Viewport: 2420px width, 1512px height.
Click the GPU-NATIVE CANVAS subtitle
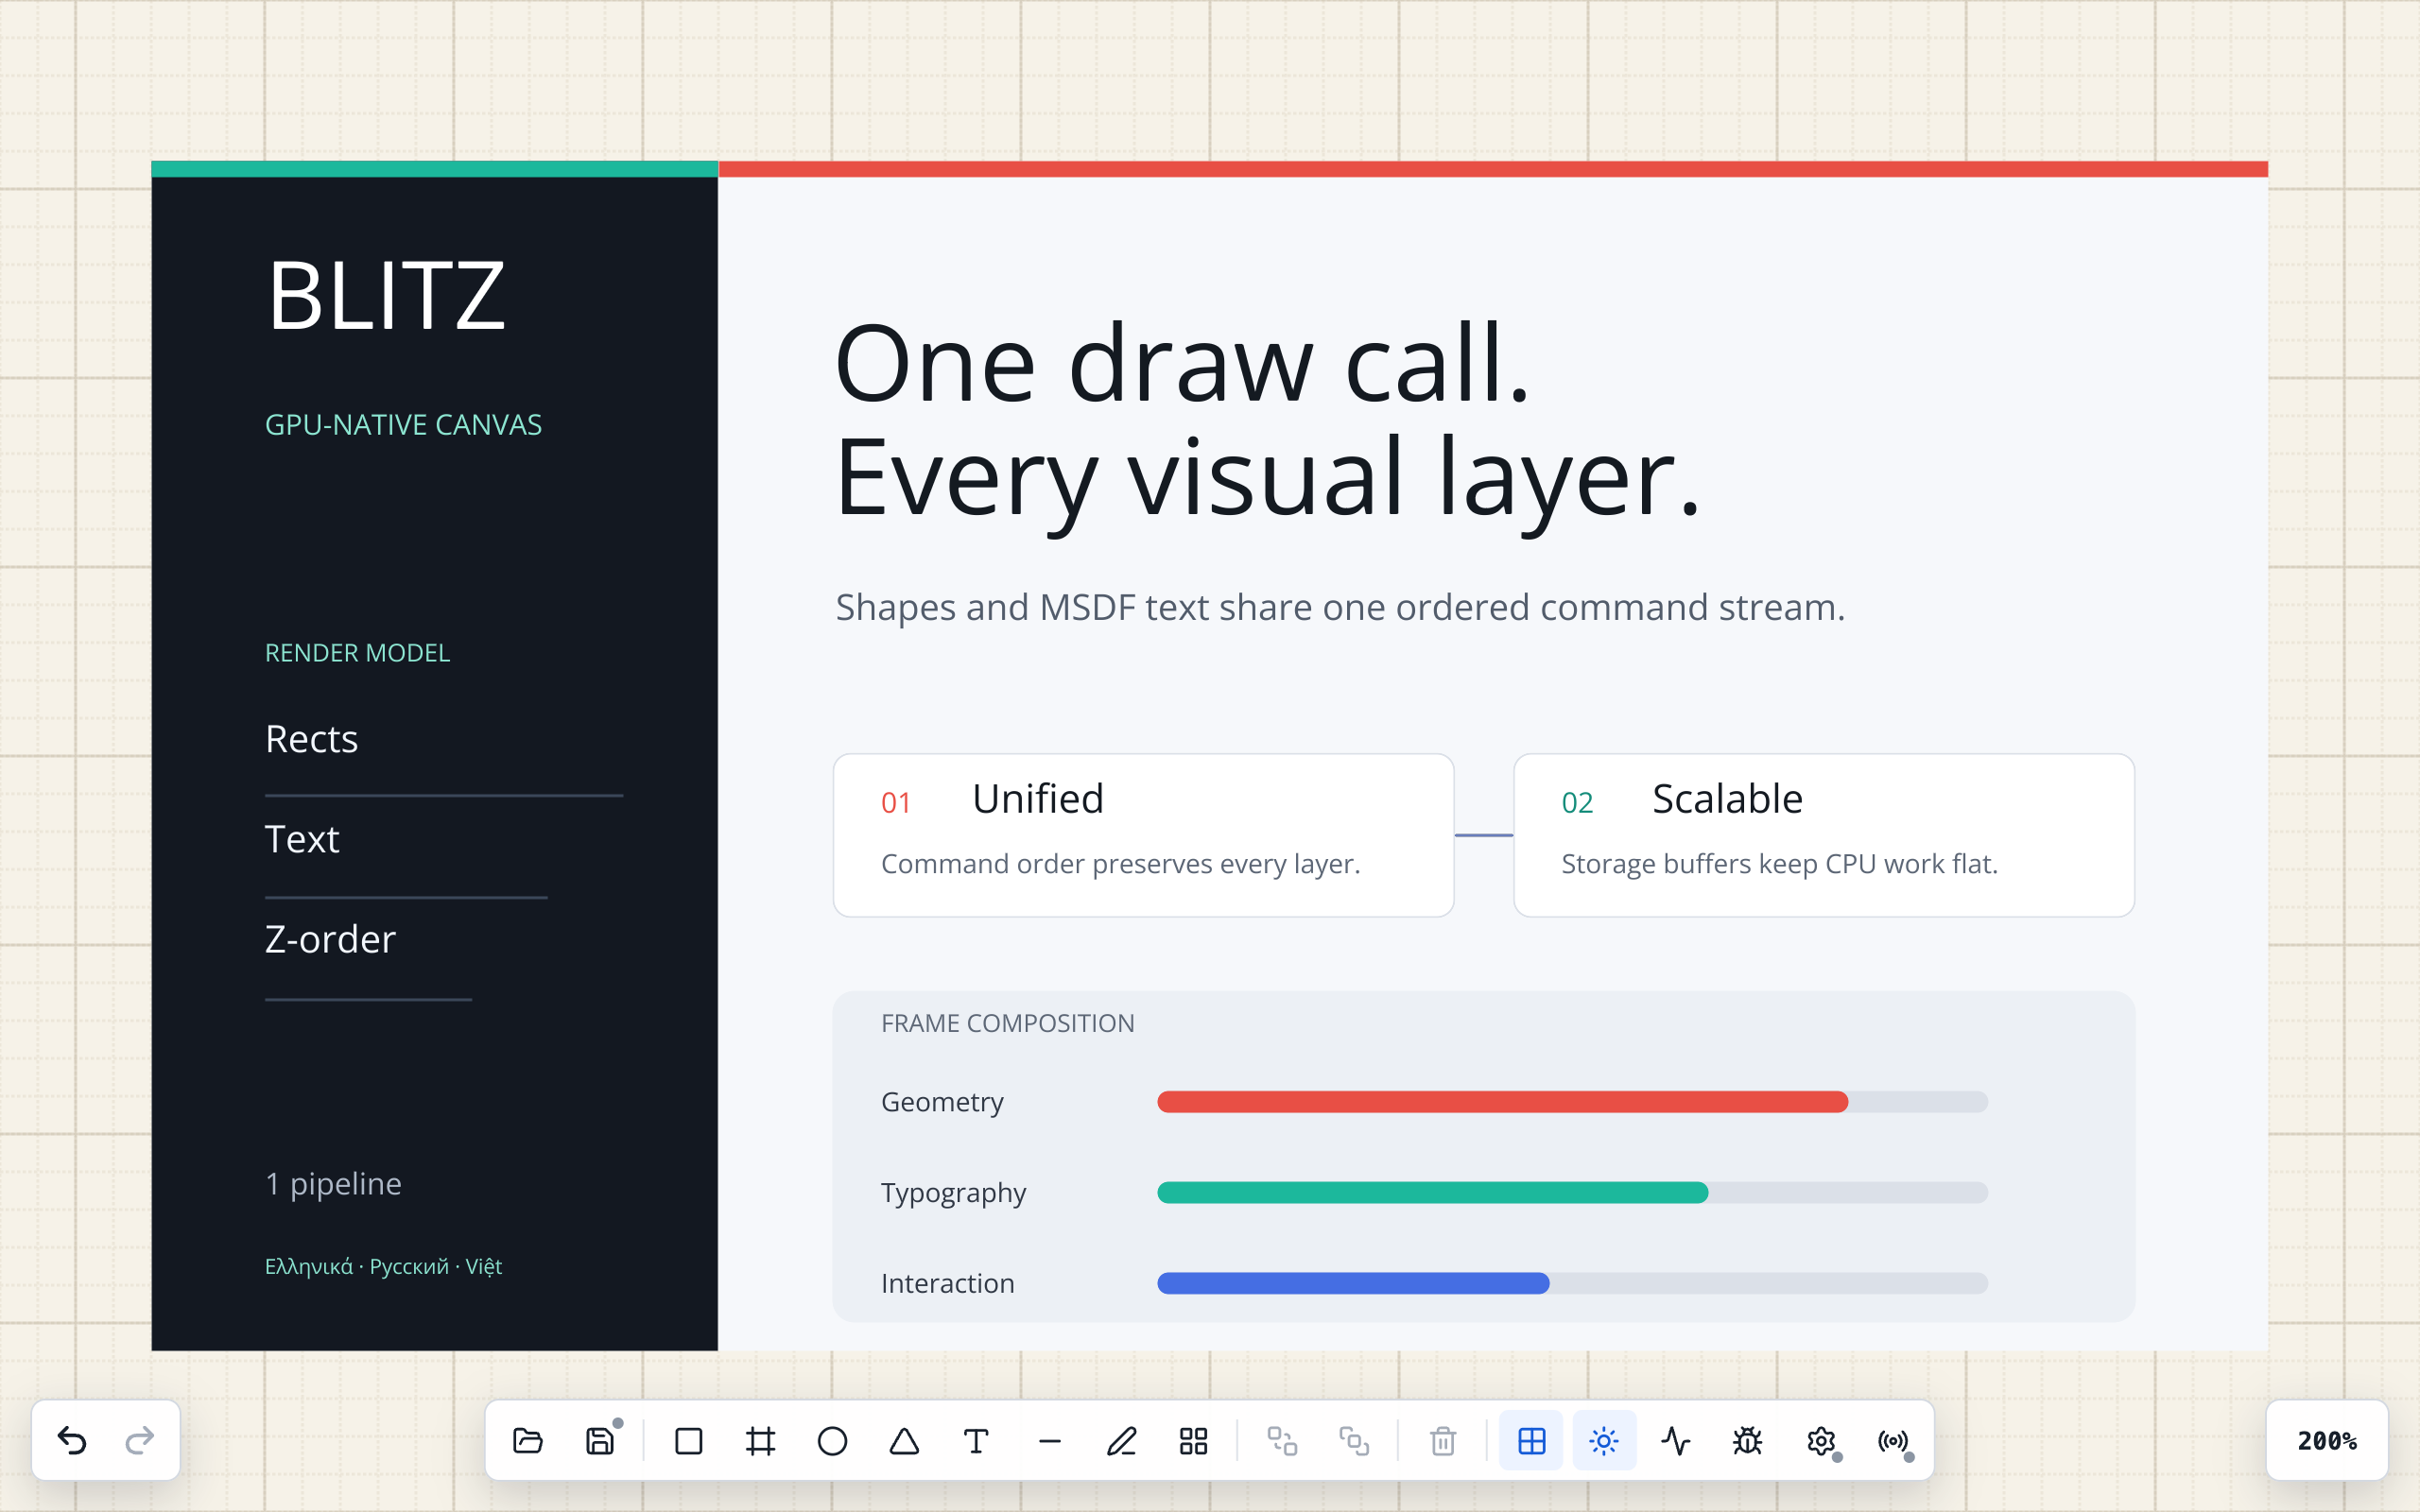coord(403,425)
